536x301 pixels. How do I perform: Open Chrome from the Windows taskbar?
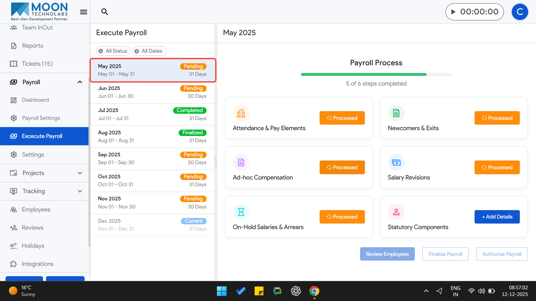pos(314,291)
